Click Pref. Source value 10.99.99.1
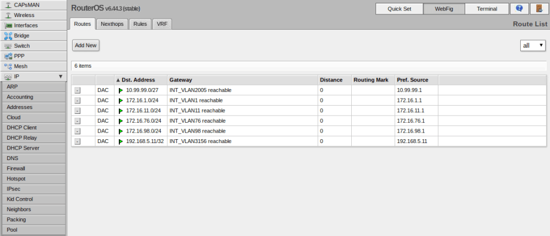The image size is (550, 236). (x=410, y=90)
